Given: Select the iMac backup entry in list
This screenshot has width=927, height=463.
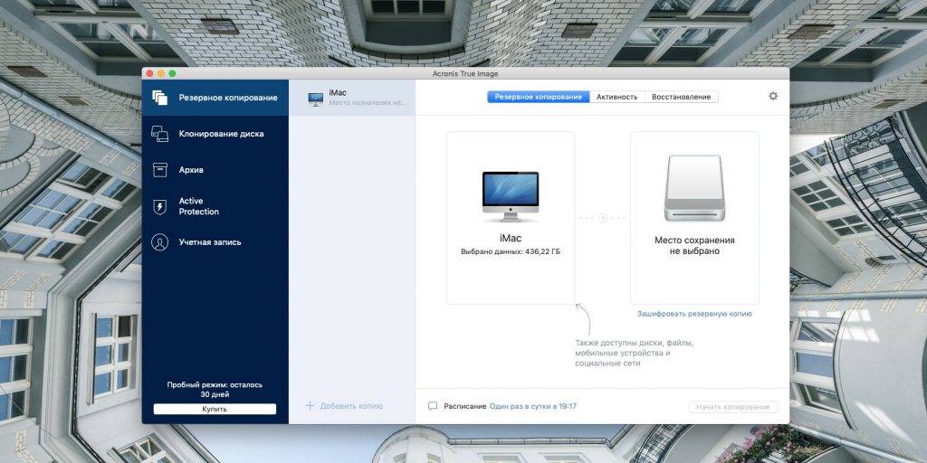Looking at the screenshot, I should (352, 98).
